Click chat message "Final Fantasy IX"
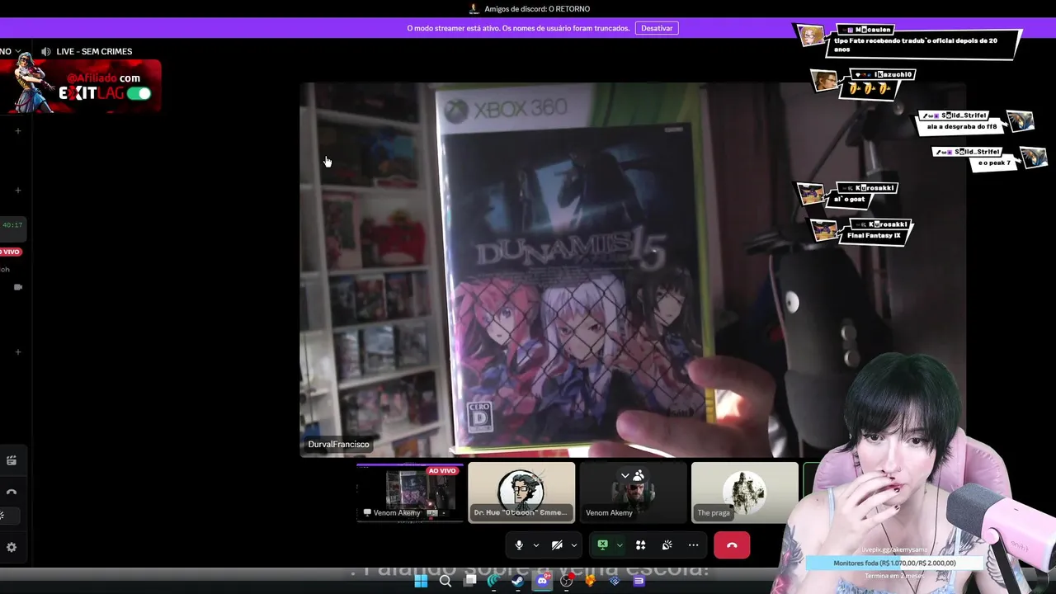The width and height of the screenshot is (1056, 594). pyautogui.click(x=875, y=236)
